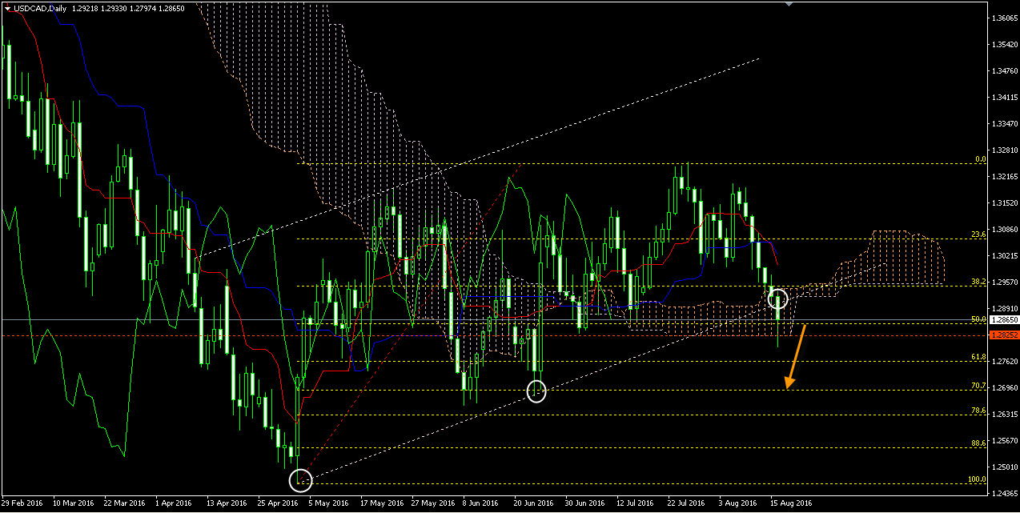Click price axis label 1.27620
1020x513 pixels.
click(1004, 361)
